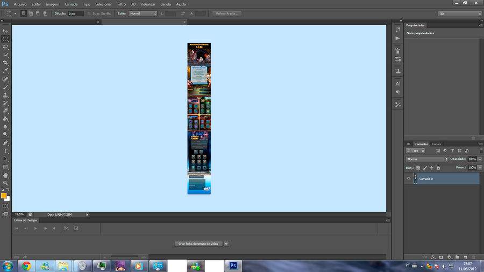Image resolution: width=484 pixels, height=272 pixels.
Task: Open the layer blend mode Normal dropdown
Action: pos(426,159)
